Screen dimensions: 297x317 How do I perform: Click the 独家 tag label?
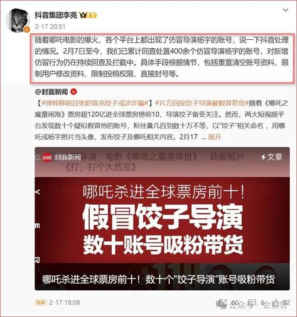pos(40,303)
